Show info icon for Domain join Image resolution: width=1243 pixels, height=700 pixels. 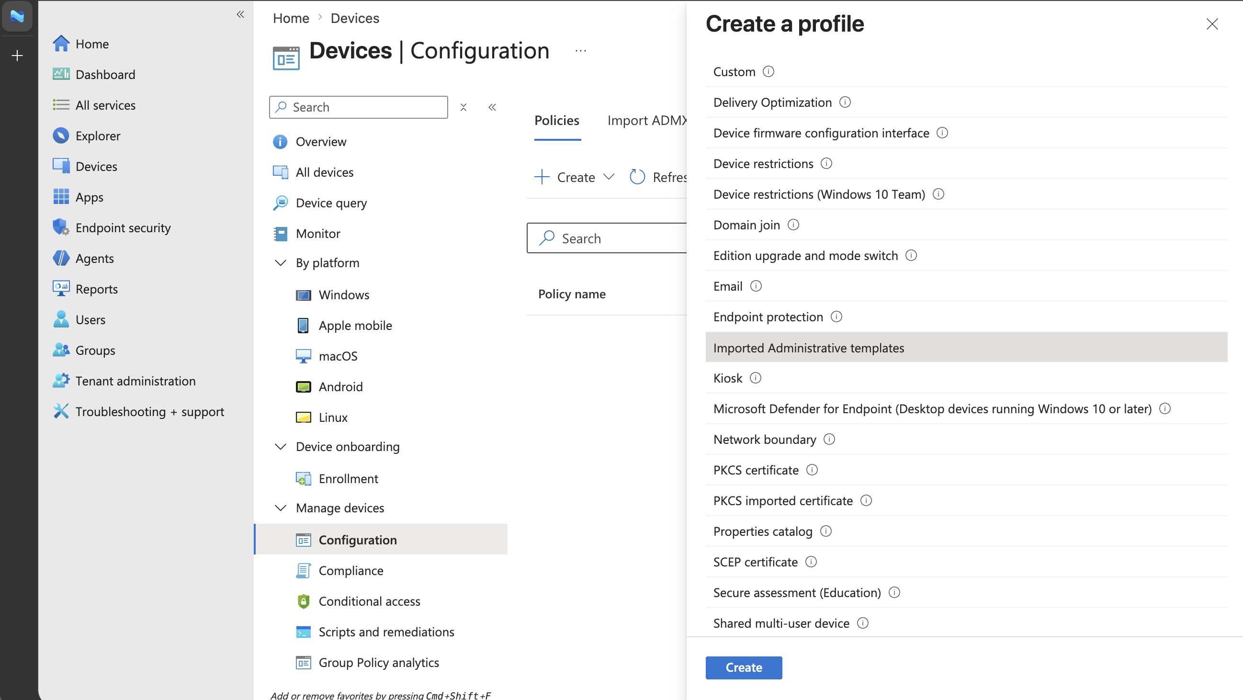point(793,225)
